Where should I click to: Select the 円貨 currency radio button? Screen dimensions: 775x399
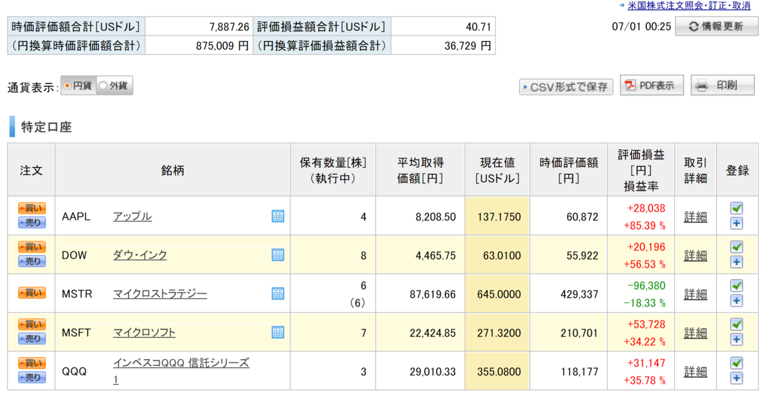click(x=67, y=85)
